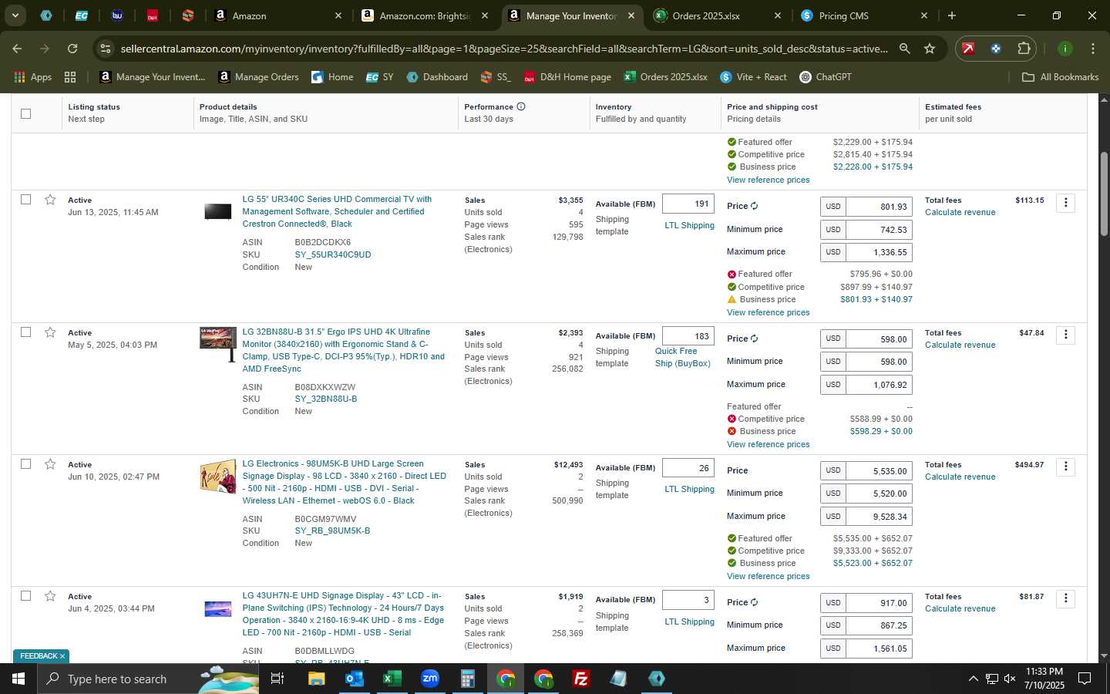Open Calculator from the taskbar
The width and height of the screenshot is (1110, 694).
[467, 679]
